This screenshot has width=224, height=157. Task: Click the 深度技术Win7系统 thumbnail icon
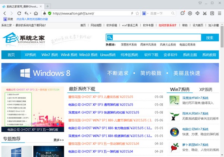point(174,100)
